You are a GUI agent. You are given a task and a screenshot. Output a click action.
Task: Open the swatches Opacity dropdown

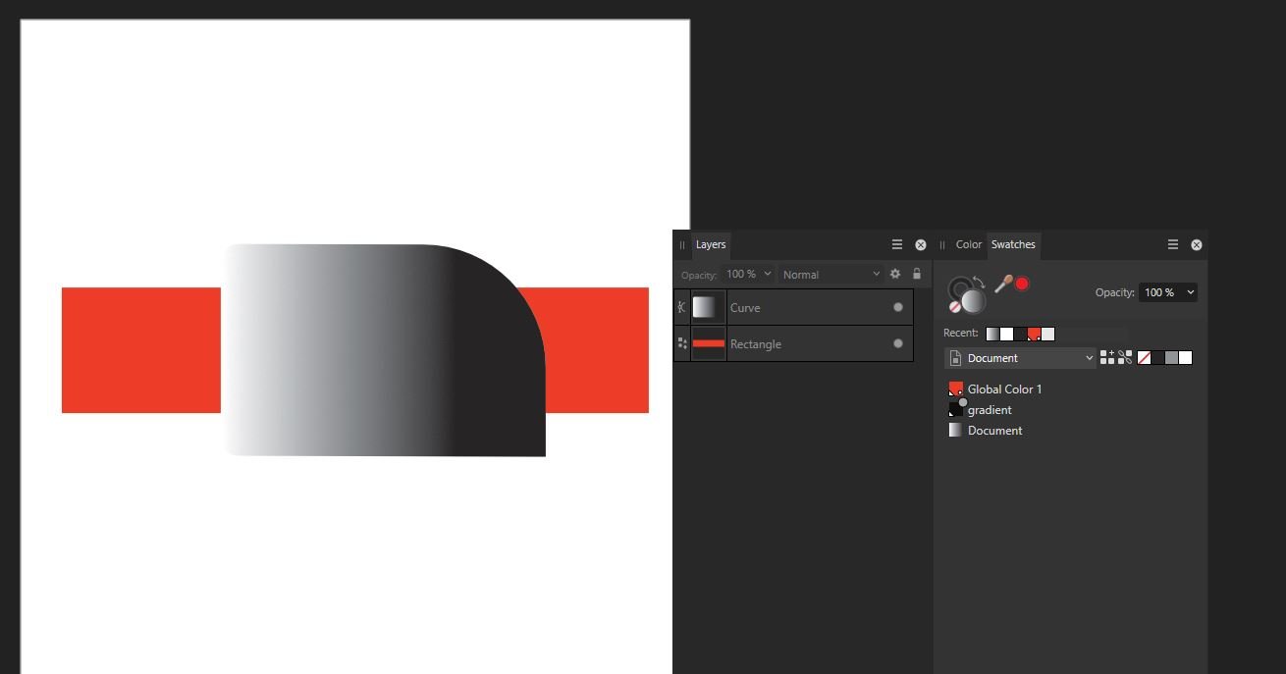(x=1190, y=292)
